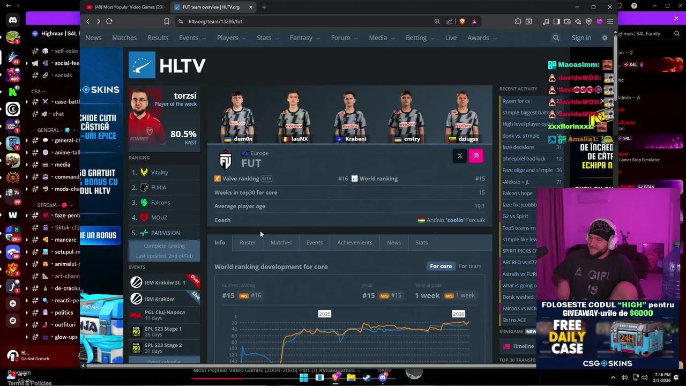Click the HLTV logo
Viewport: 686px width, 386px height.
click(x=167, y=65)
